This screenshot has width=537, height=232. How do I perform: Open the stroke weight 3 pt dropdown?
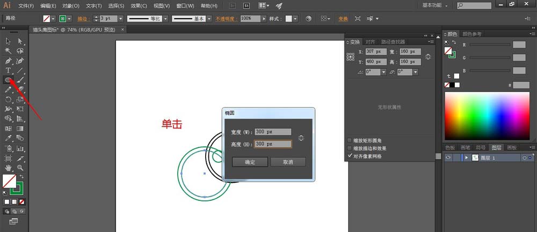120,19
